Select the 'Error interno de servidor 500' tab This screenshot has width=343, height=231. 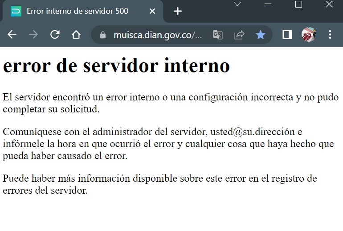tap(82, 11)
